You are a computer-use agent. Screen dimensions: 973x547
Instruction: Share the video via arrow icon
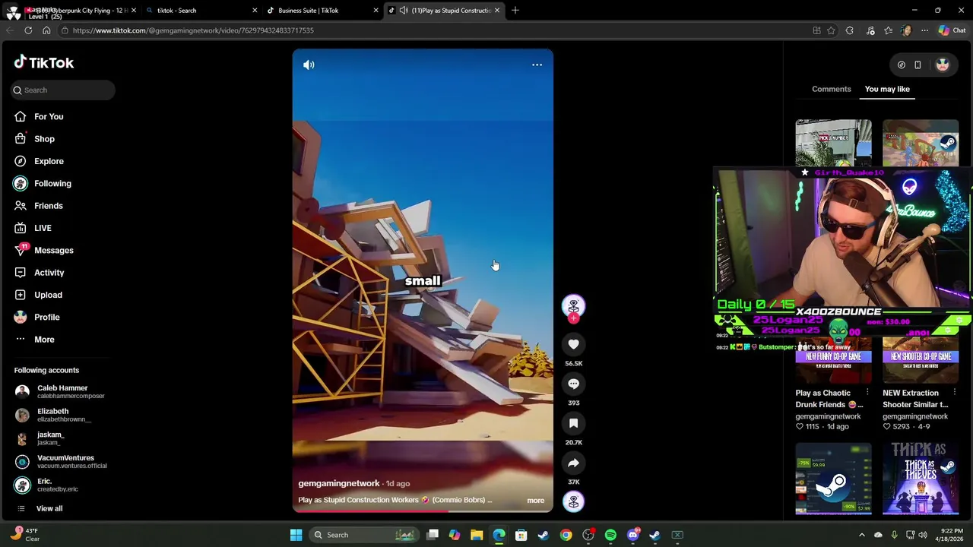click(x=573, y=463)
